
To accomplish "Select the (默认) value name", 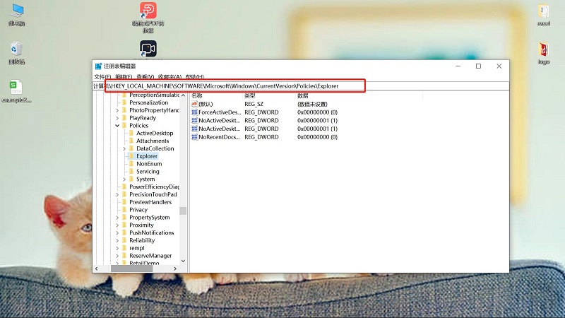I will (206, 104).
